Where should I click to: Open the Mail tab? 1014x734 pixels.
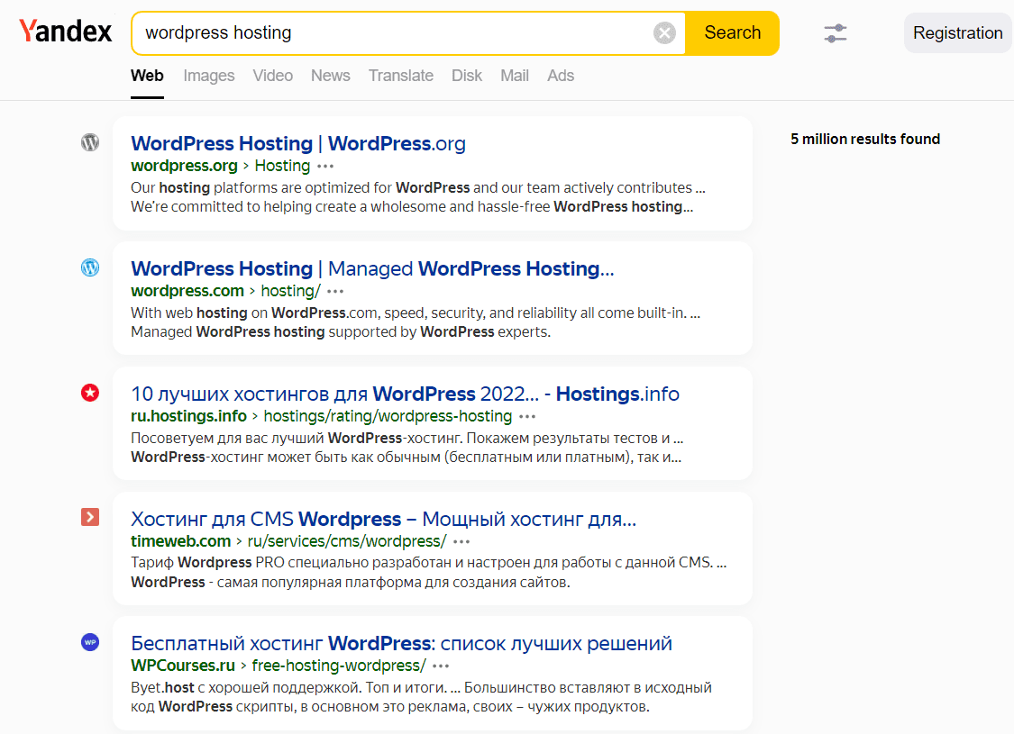(515, 76)
